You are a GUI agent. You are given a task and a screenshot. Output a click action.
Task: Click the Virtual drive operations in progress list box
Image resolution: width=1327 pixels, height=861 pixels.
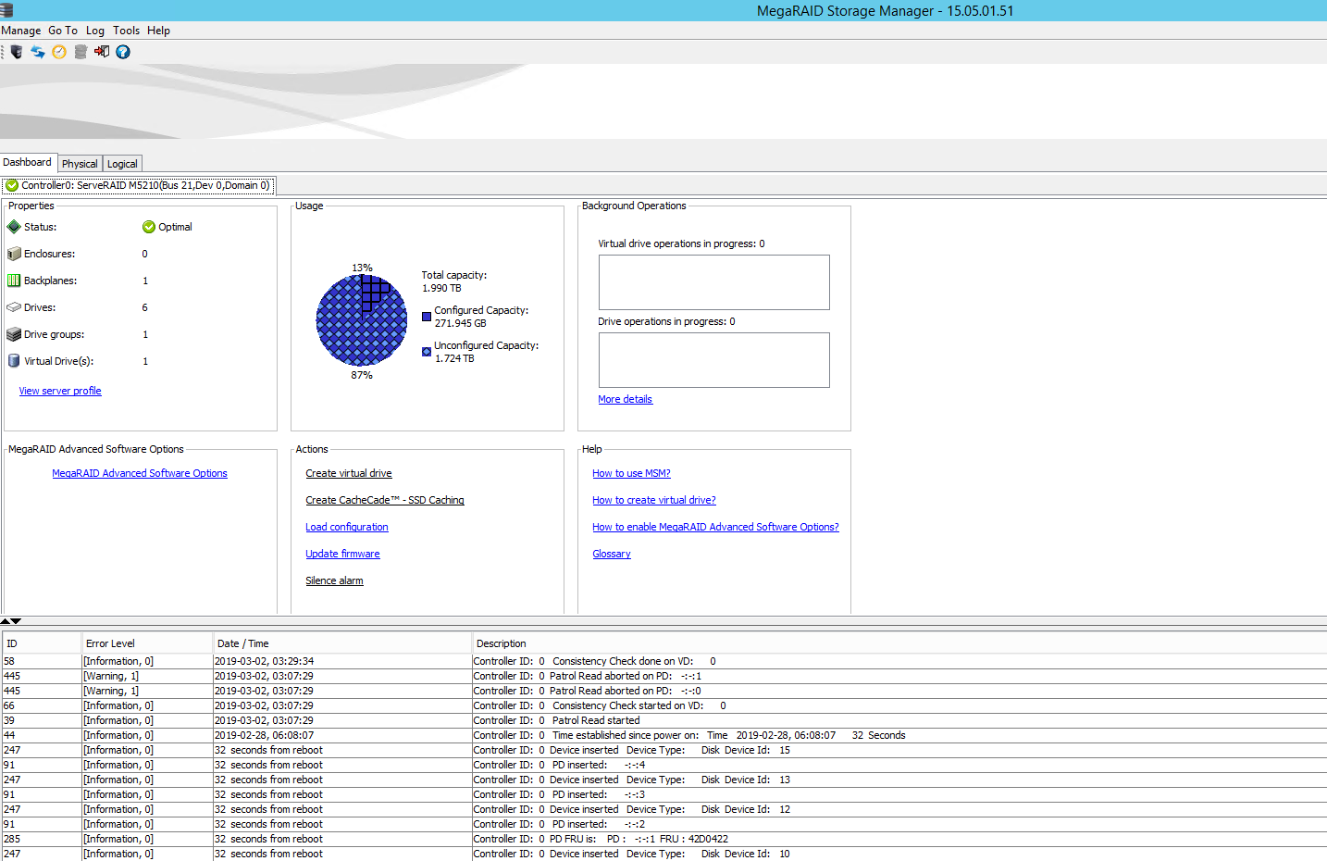(714, 282)
